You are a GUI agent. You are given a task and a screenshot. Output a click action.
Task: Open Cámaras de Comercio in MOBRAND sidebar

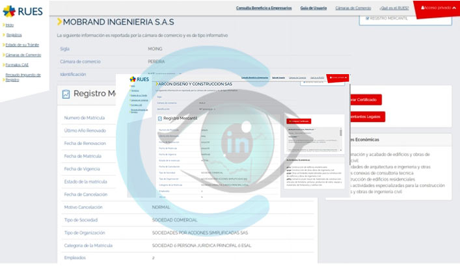tap(23, 55)
